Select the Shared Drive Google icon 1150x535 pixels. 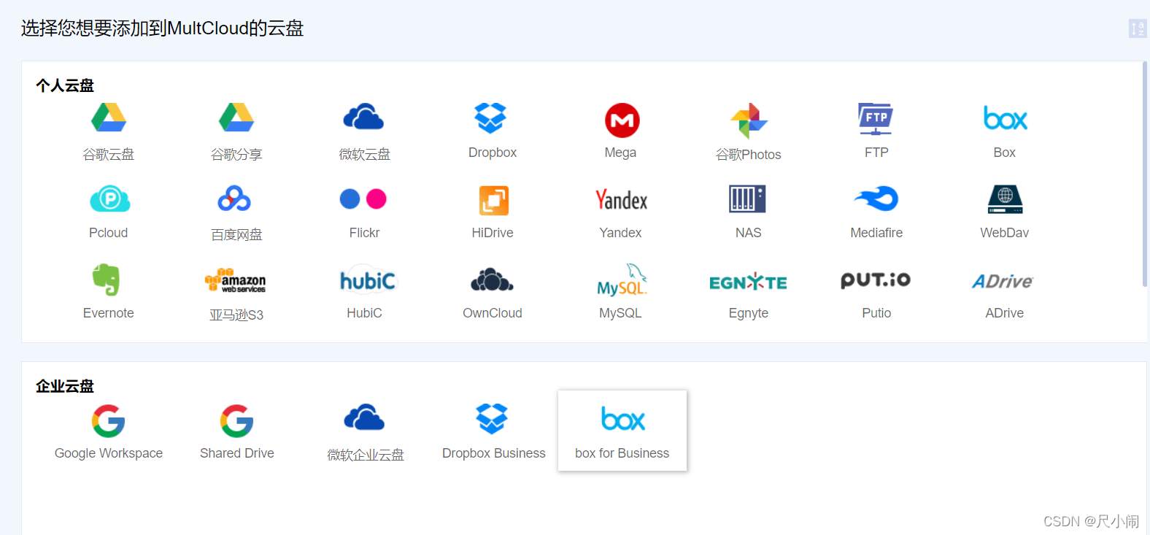(237, 421)
